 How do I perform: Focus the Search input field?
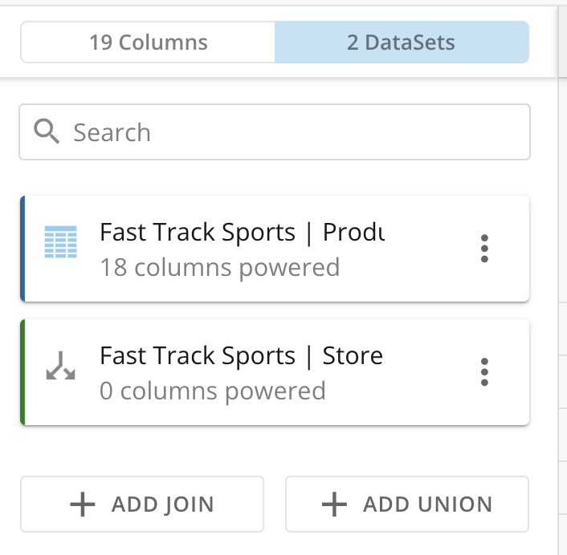[x=289, y=132]
